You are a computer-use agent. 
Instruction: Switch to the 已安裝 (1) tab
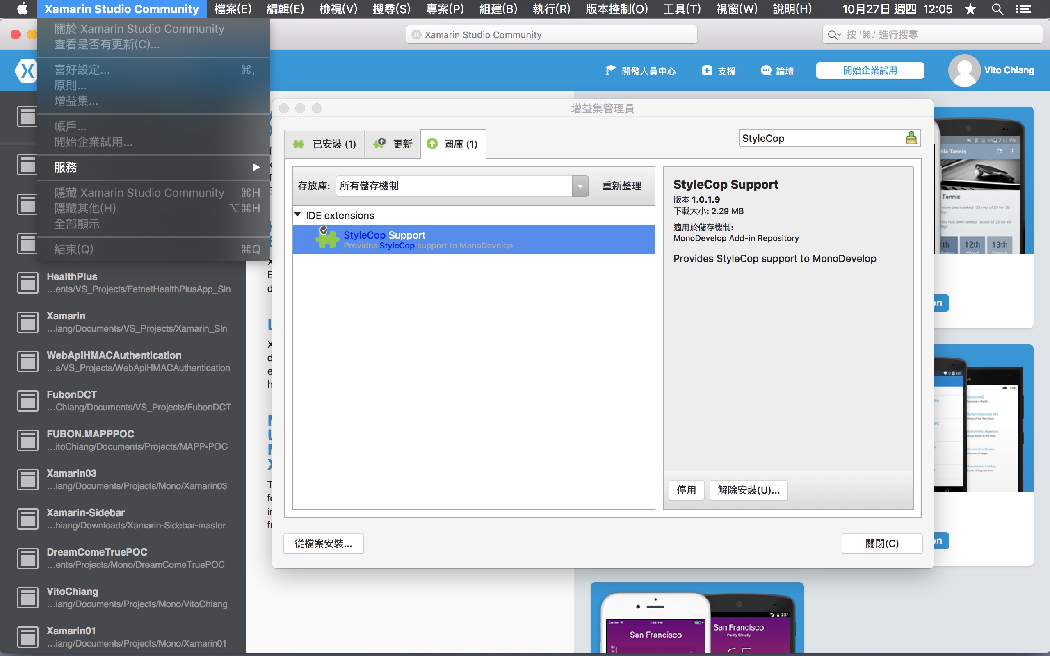click(x=324, y=144)
